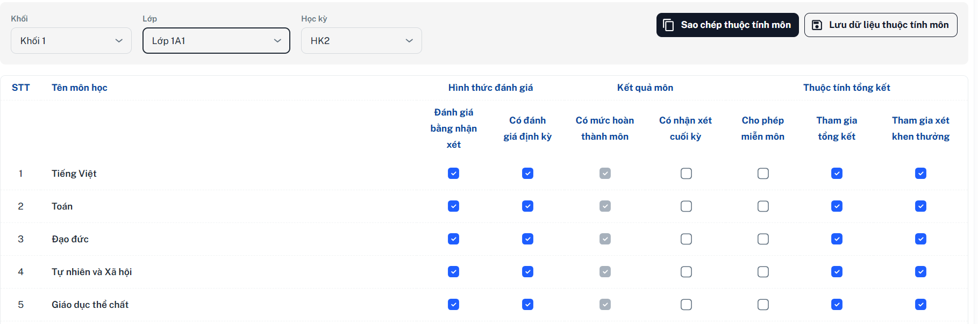
Task: Check Có nhận xét cuối kỳ for Tự nhiên và Xã hội
Action: [686, 272]
